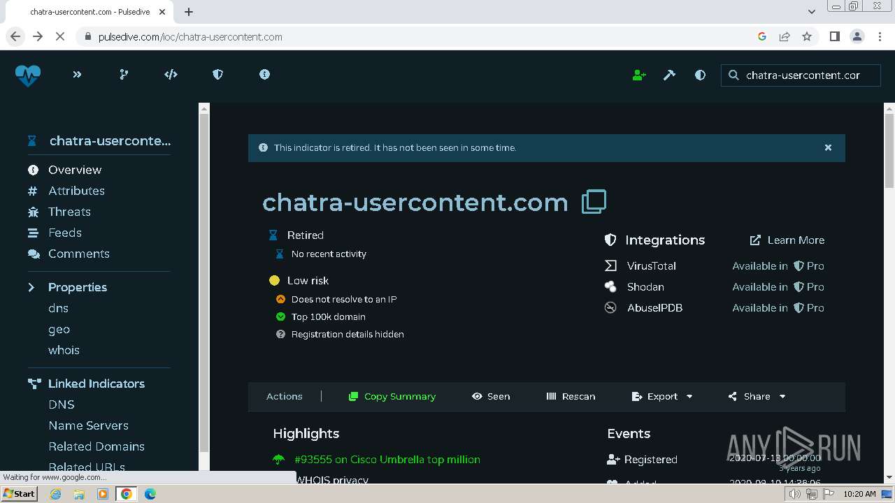Click the Pulsedive heartbeat logo
Viewport: 895px width, 503px height.
(x=28, y=75)
